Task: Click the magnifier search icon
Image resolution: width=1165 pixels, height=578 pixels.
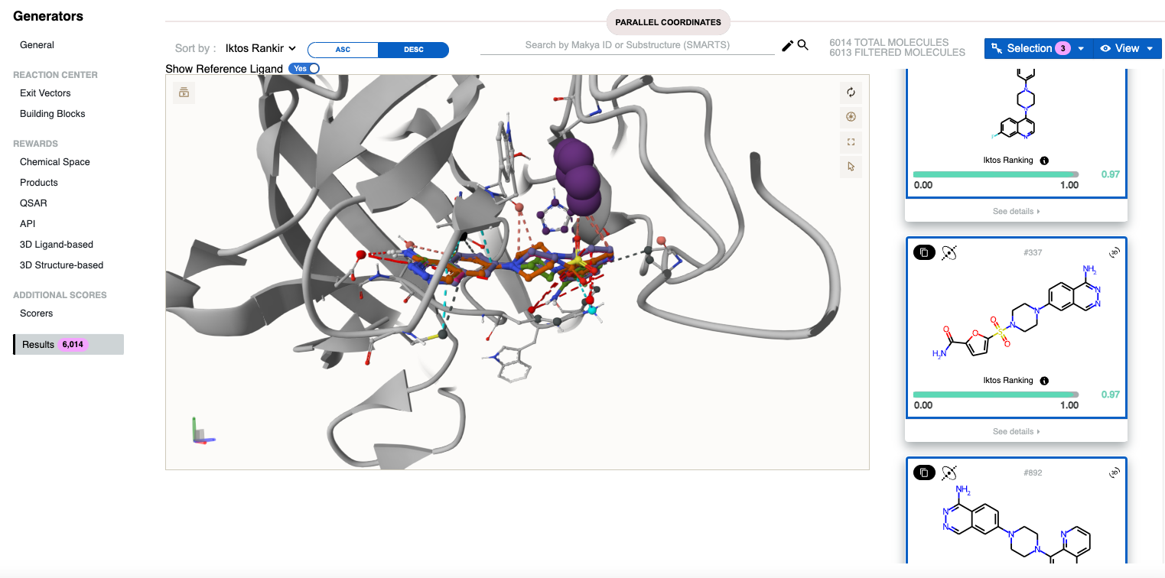Action: tap(803, 45)
